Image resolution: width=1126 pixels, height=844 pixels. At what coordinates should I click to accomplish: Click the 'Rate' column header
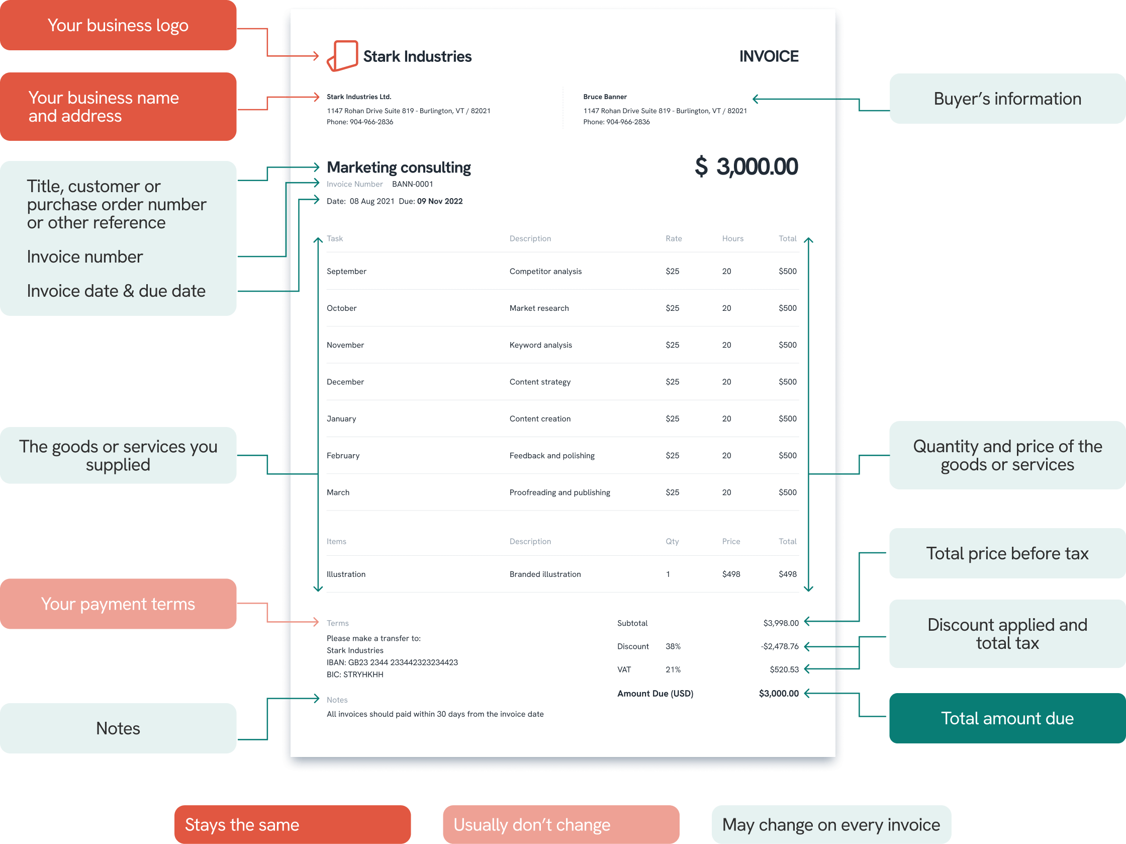pos(674,238)
